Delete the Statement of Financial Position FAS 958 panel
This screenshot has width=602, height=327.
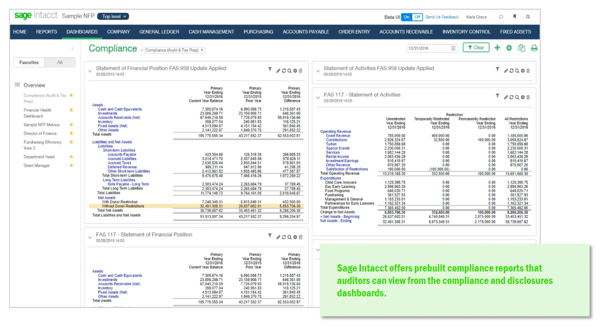(301, 71)
